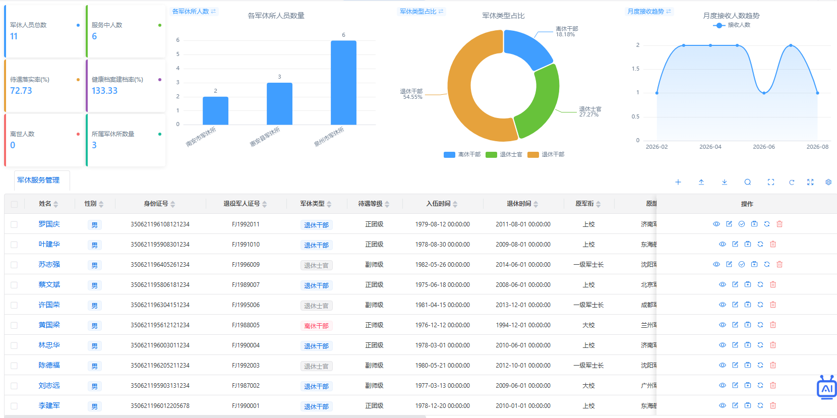Screen dimensions: 837x418
Task: Click the expand-arrows icon in the toolbar
Action: (810, 182)
